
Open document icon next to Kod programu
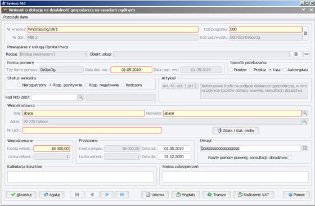point(305,33)
